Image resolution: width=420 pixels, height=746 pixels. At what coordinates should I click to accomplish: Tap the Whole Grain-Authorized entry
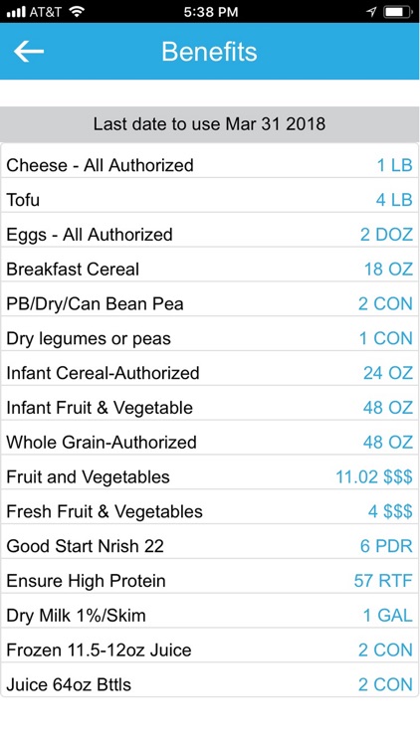coord(210,443)
